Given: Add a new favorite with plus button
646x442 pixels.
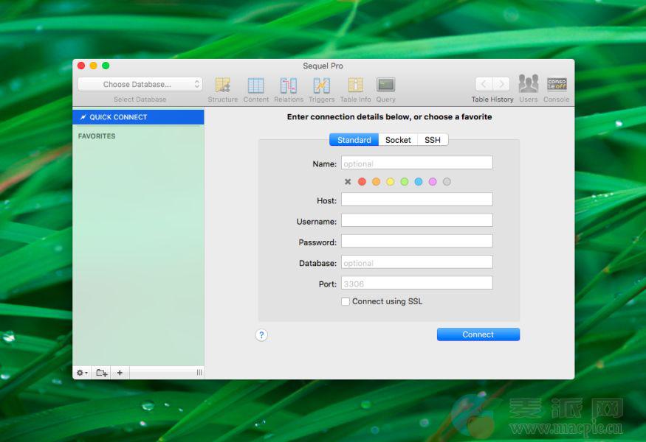Looking at the screenshot, I should 120,373.
